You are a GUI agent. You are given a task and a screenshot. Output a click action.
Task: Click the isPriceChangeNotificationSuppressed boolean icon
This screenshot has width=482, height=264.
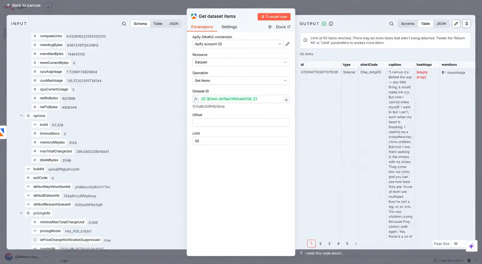pyautogui.click(x=35, y=240)
